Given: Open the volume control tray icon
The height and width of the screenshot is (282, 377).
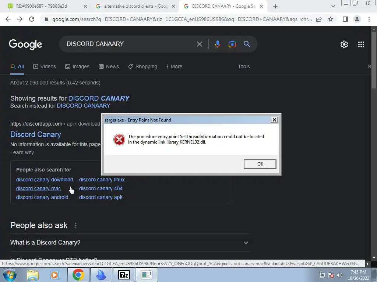Looking at the screenshot, I should click(x=340, y=275).
